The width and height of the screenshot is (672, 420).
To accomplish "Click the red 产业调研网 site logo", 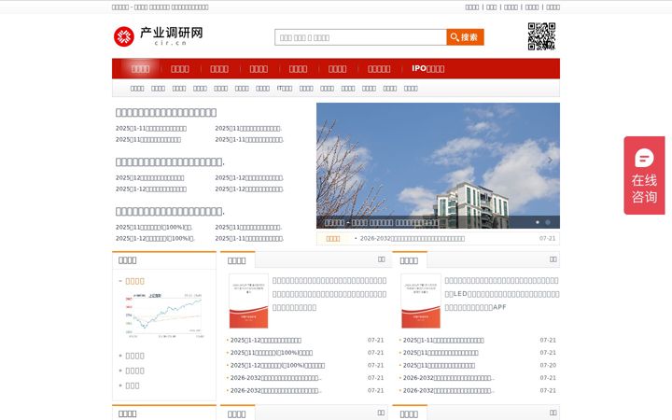I will tap(158, 36).
